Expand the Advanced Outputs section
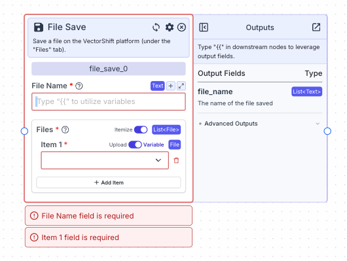Screen dimensions: 347x261 point(260,124)
